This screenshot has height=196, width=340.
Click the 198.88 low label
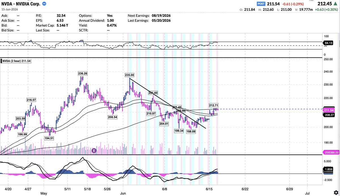tap(192, 132)
